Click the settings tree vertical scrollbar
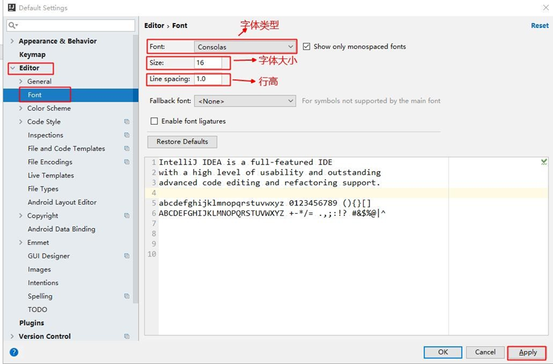The width and height of the screenshot is (553, 364). coord(136,169)
